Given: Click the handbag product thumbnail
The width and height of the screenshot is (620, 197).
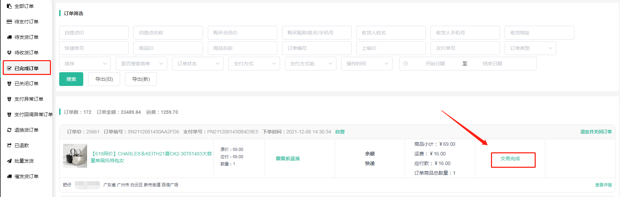Looking at the screenshot, I should pyautogui.click(x=75, y=156).
